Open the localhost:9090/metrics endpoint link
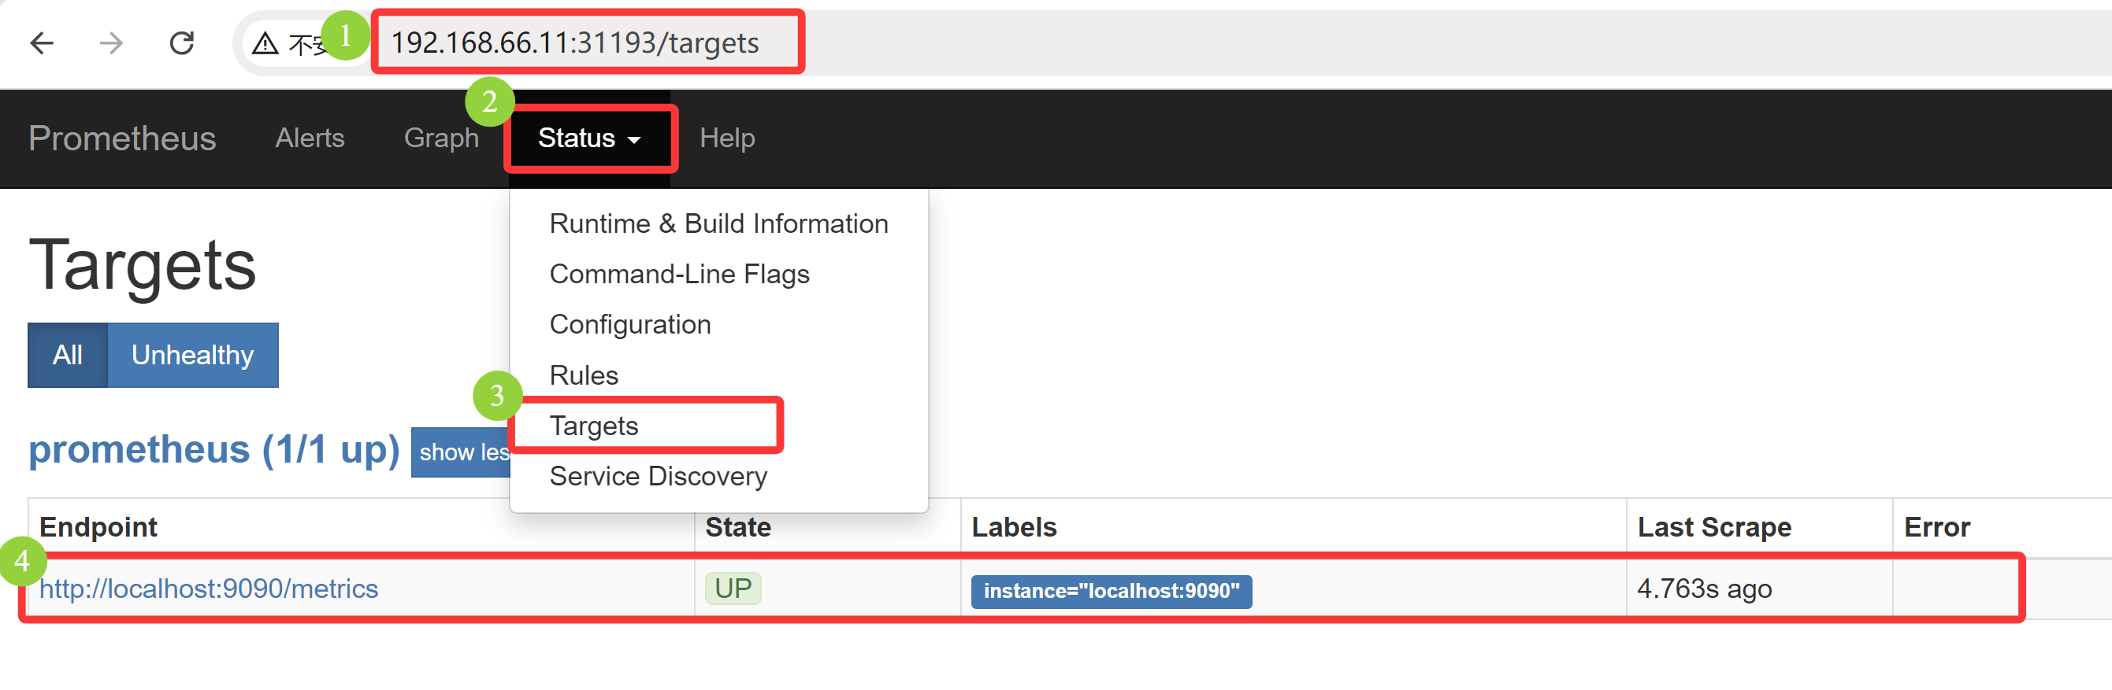2112x690 pixels. pos(208,589)
